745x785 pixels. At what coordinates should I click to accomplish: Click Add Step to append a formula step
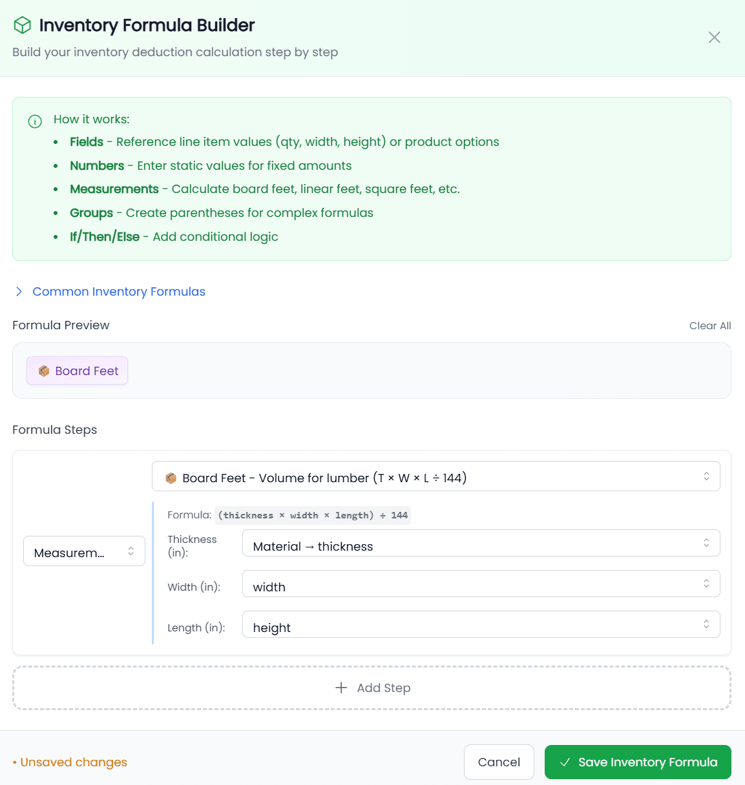[x=372, y=688]
